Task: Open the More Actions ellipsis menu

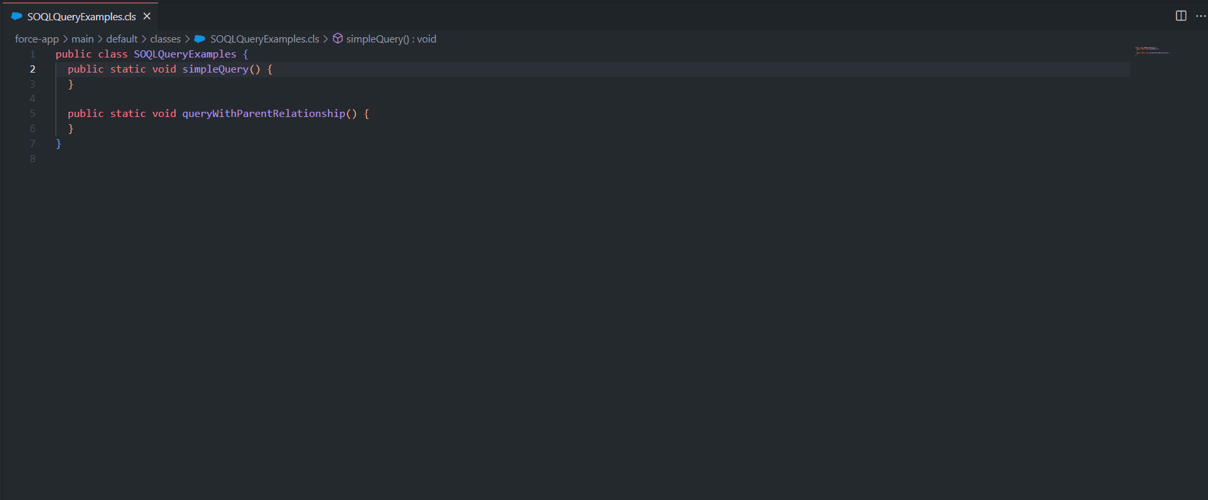Action: pyautogui.click(x=1200, y=16)
